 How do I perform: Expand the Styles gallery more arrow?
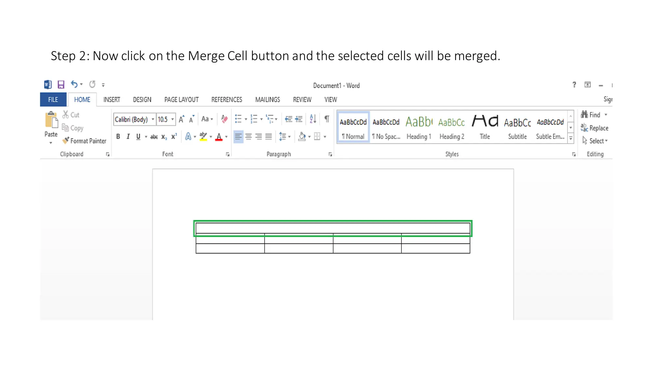[x=571, y=139]
